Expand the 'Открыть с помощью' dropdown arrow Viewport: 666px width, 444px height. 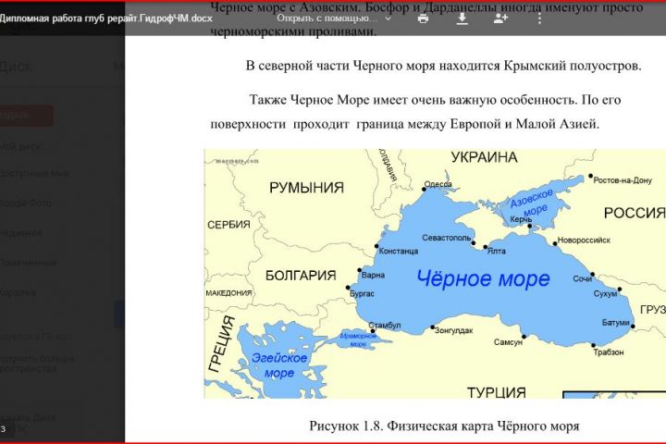tap(388, 18)
